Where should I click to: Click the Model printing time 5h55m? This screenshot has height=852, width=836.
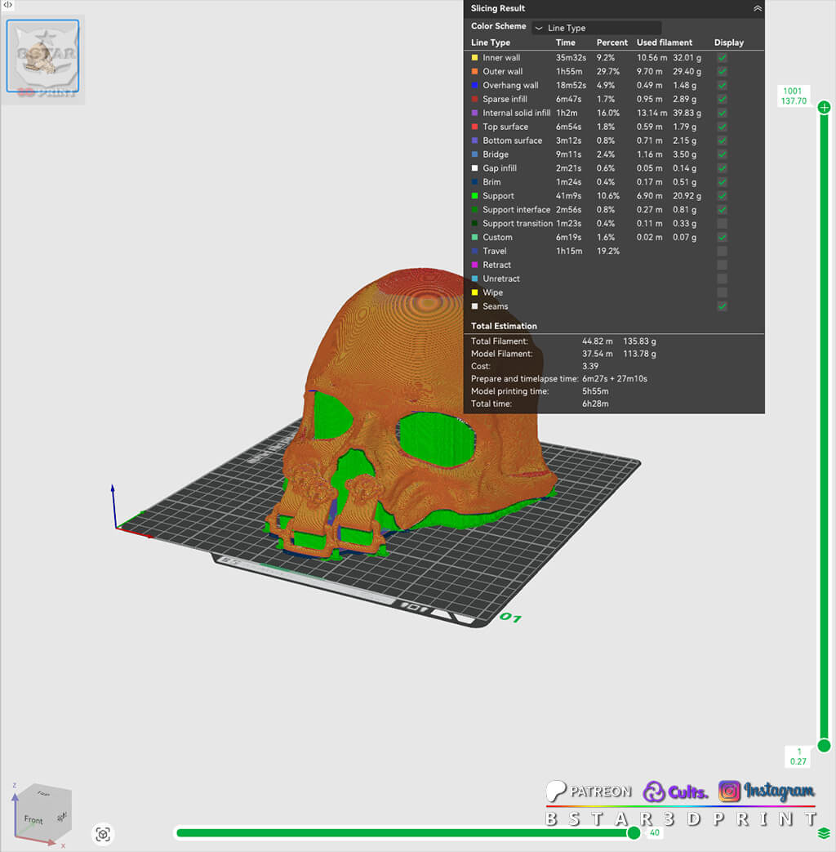click(x=595, y=391)
